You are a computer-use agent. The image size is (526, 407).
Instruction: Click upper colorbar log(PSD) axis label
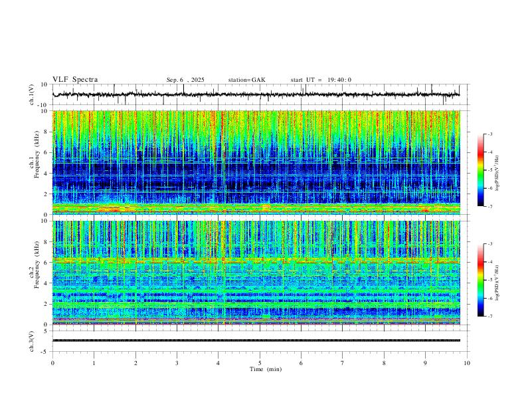pos(497,174)
